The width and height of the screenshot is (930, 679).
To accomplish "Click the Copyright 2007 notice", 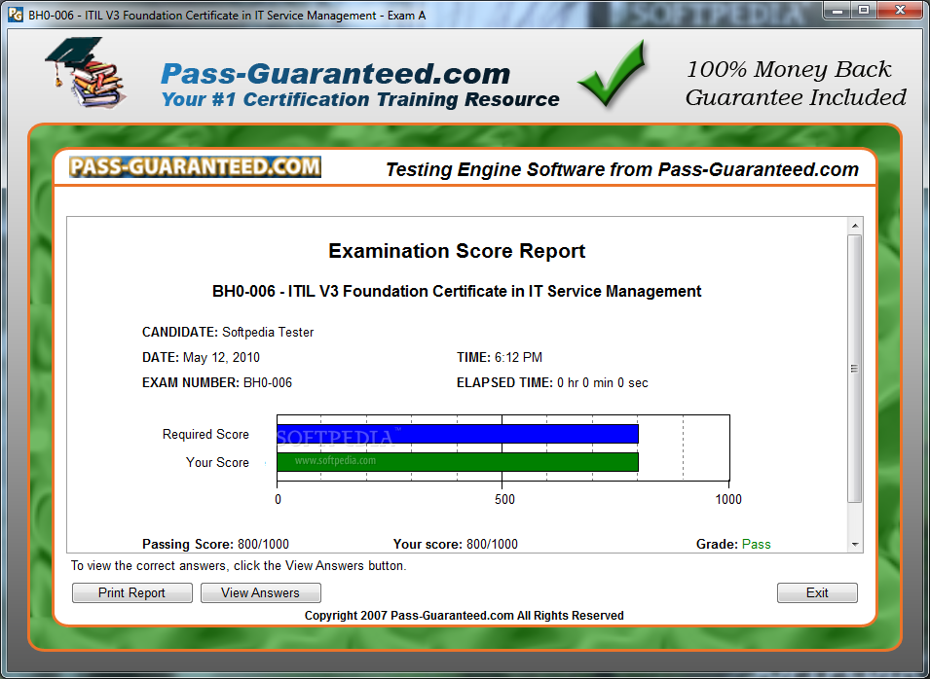I will click(464, 616).
